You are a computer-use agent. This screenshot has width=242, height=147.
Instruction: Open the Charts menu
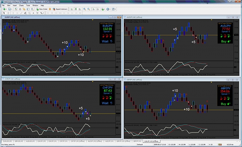21,5
